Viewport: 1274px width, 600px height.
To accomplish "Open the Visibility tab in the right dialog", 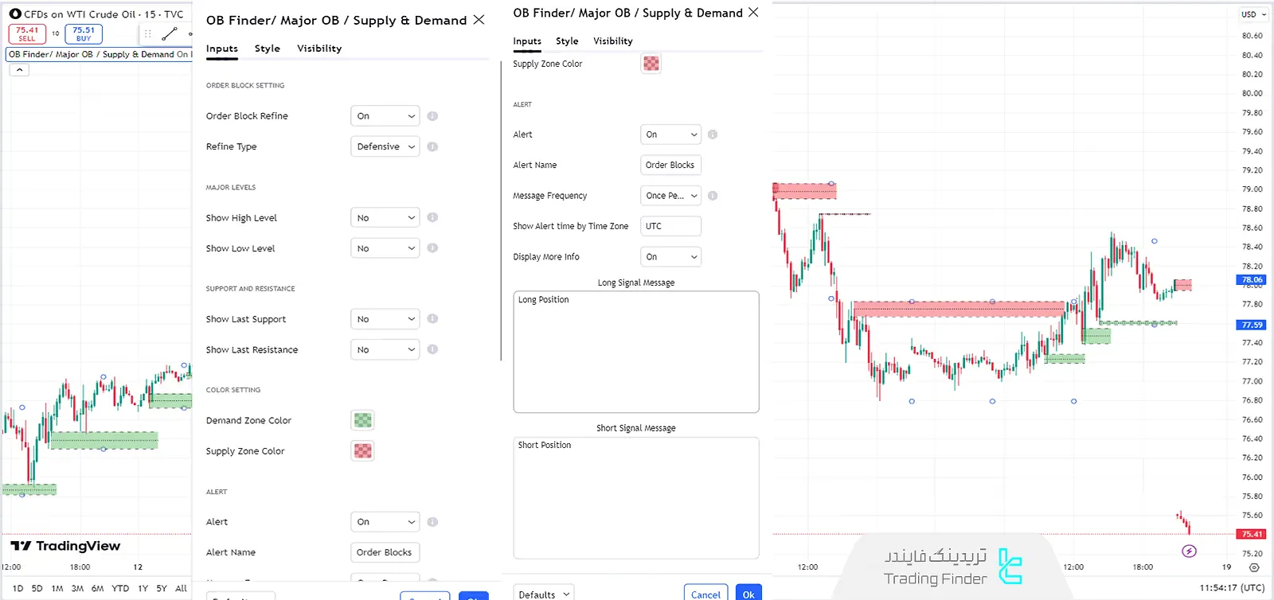I will (x=612, y=41).
